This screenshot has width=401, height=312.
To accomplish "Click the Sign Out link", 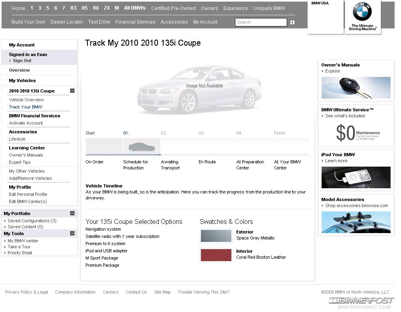I will pos(22,61).
